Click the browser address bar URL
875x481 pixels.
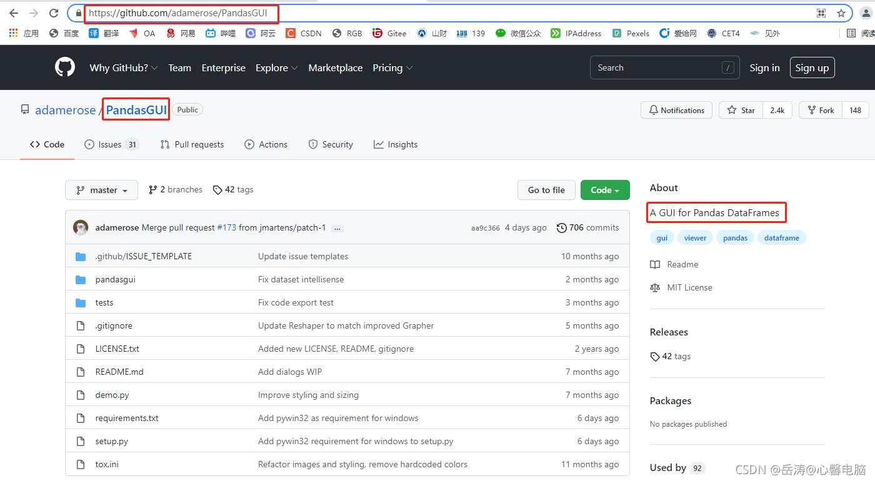pyautogui.click(x=177, y=13)
